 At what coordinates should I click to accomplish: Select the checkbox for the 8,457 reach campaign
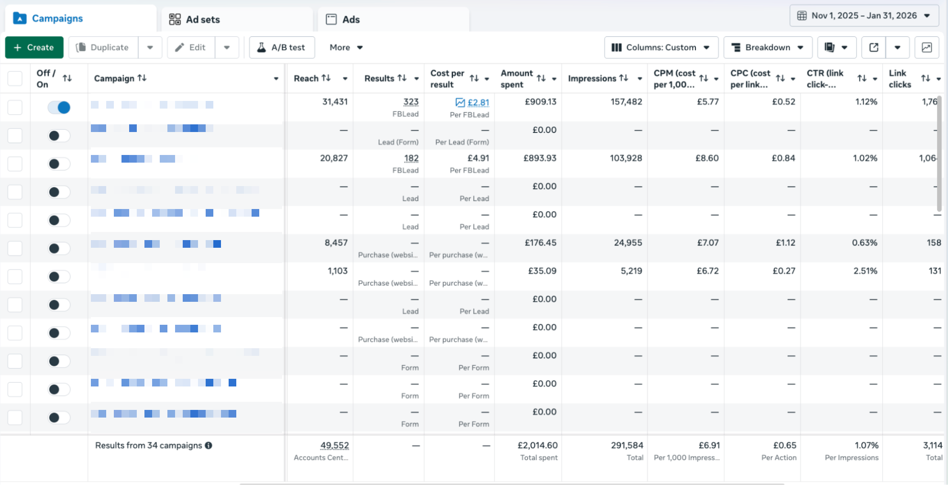click(x=15, y=249)
